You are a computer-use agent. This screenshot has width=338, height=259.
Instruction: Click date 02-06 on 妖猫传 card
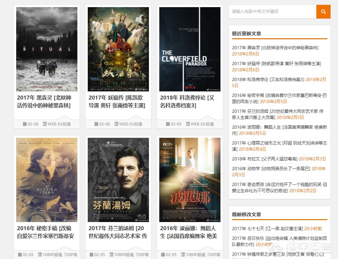[105, 124]
